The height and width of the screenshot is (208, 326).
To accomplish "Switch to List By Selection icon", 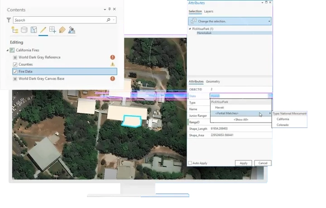I will coord(34,30).
